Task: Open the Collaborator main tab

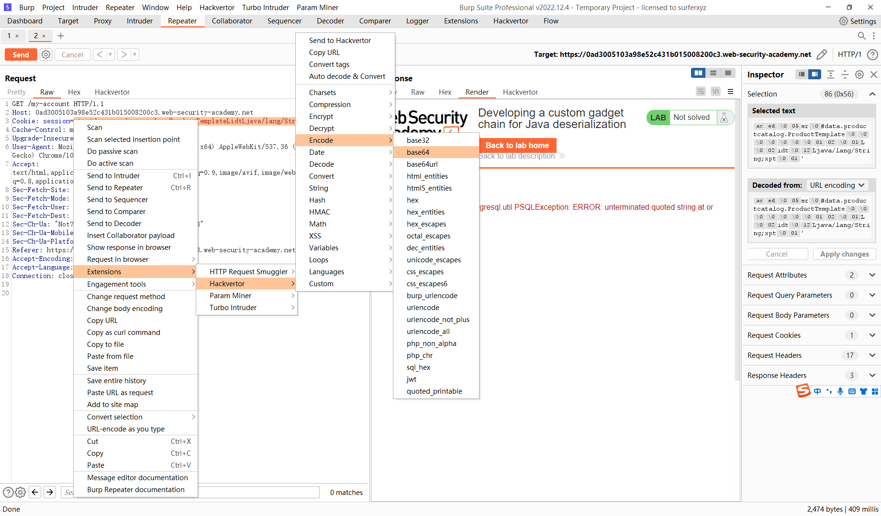Action: pyautogui.click(x=232, y=21)
